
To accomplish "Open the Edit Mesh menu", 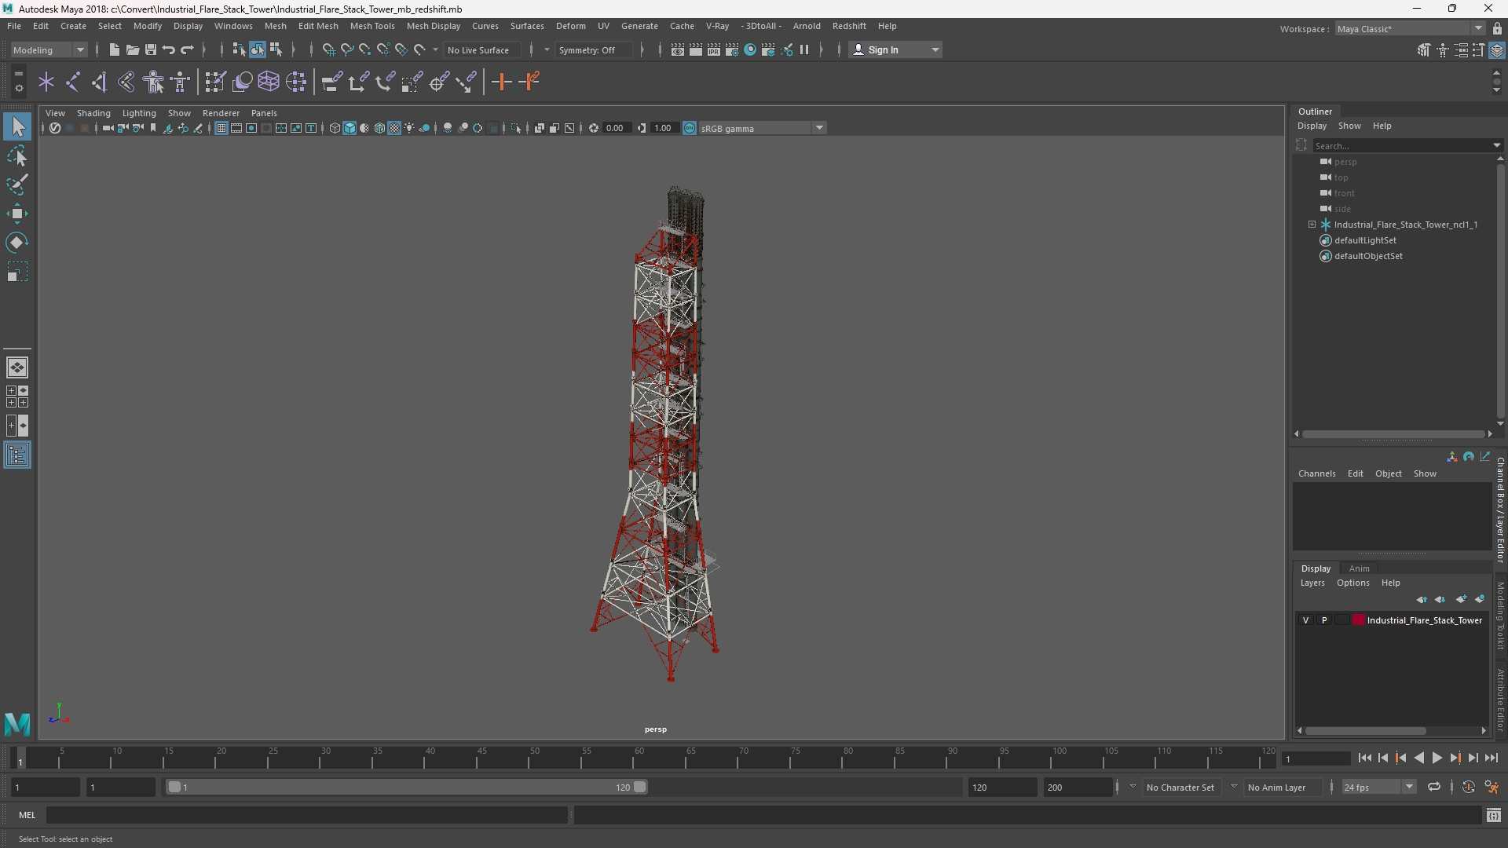I will [318, 26].
